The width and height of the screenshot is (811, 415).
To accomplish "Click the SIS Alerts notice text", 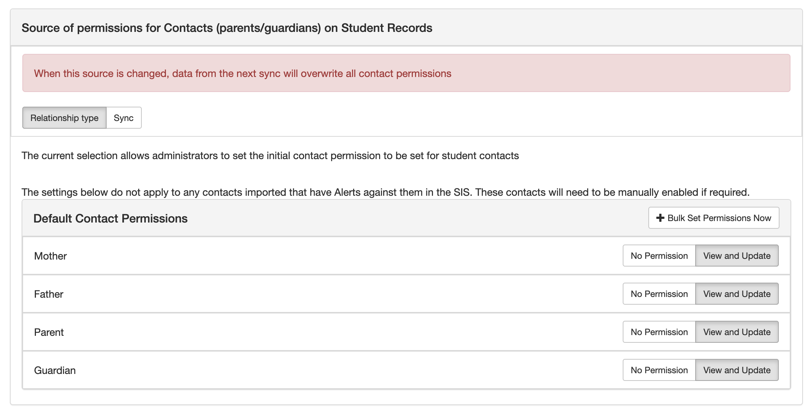I will [x=385, y=192].
